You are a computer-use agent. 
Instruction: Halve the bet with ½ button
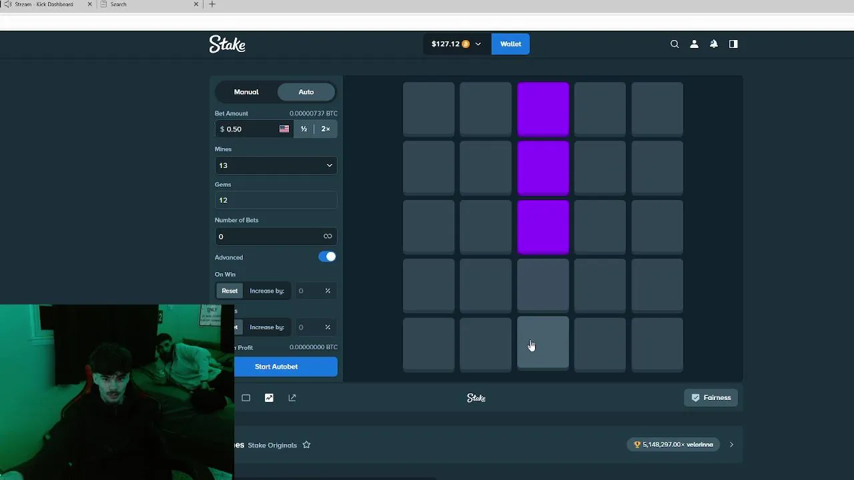coord(304,129)
